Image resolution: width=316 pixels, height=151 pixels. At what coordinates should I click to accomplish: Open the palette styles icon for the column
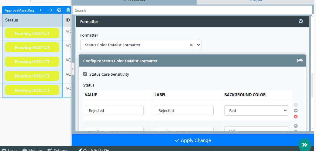click(x=59, y=10)
